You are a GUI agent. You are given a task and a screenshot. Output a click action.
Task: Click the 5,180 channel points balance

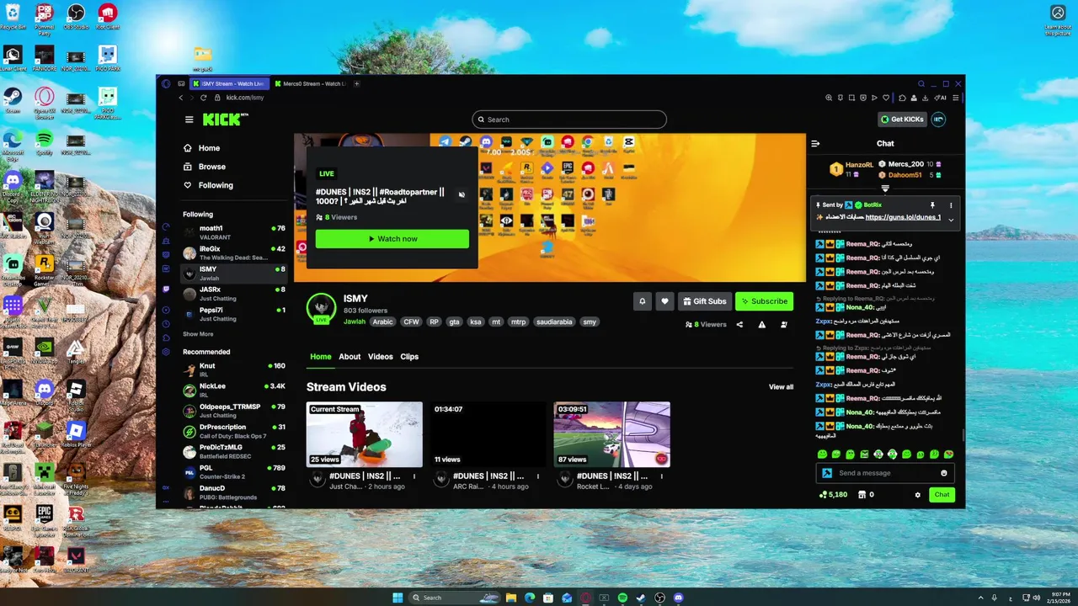pos(833,495)
